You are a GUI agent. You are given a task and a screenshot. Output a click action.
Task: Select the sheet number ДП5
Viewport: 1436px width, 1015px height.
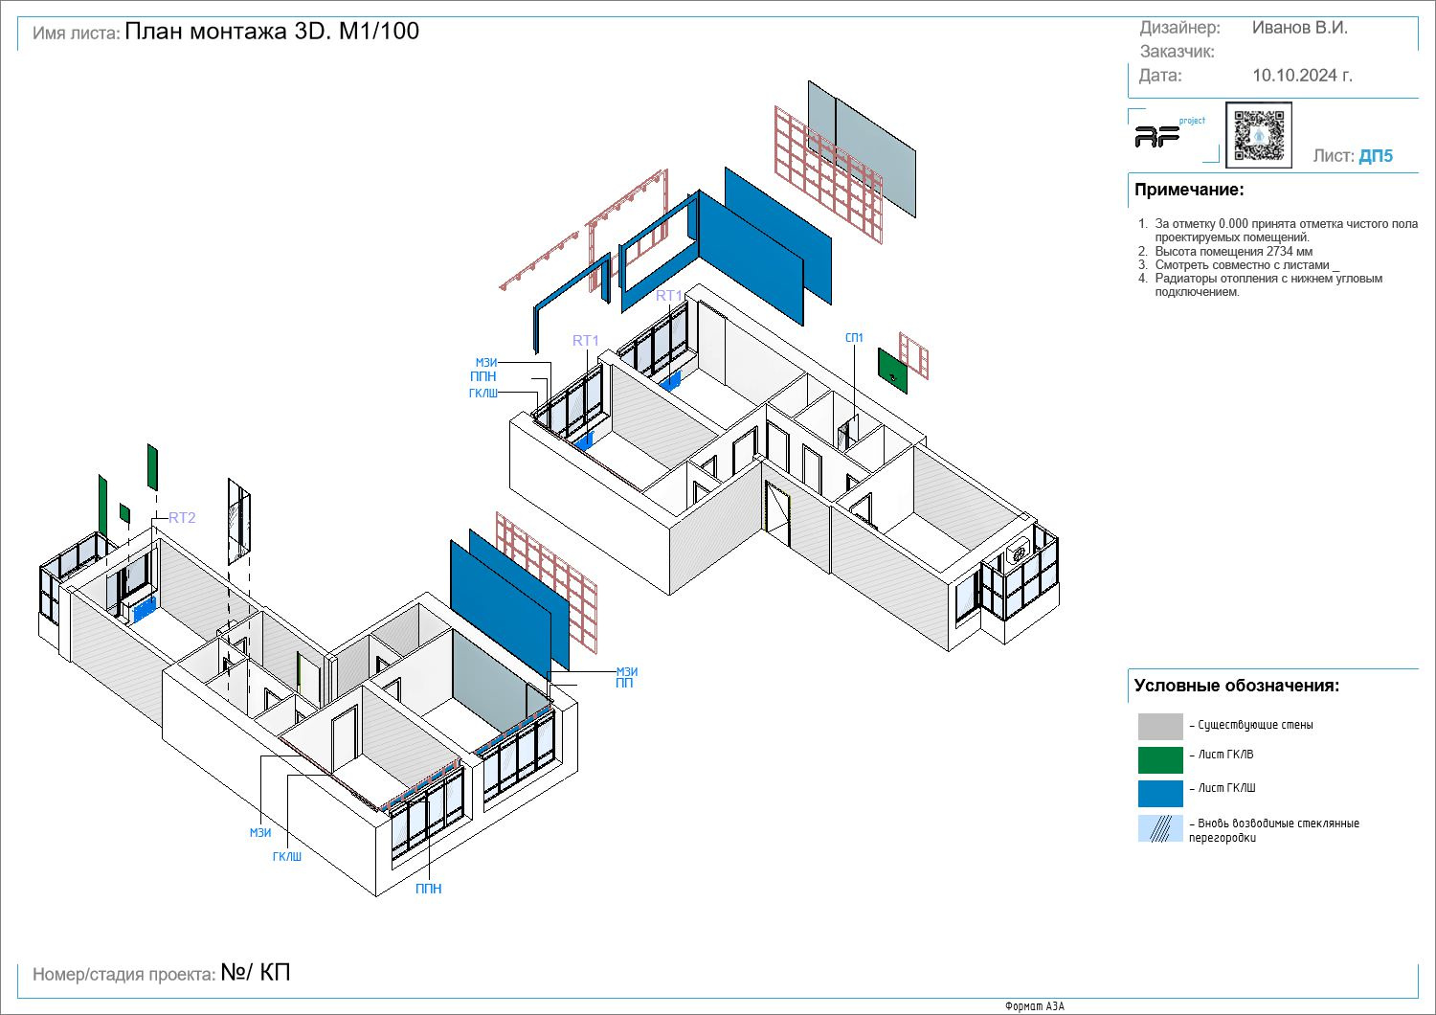click(1376, 156)
